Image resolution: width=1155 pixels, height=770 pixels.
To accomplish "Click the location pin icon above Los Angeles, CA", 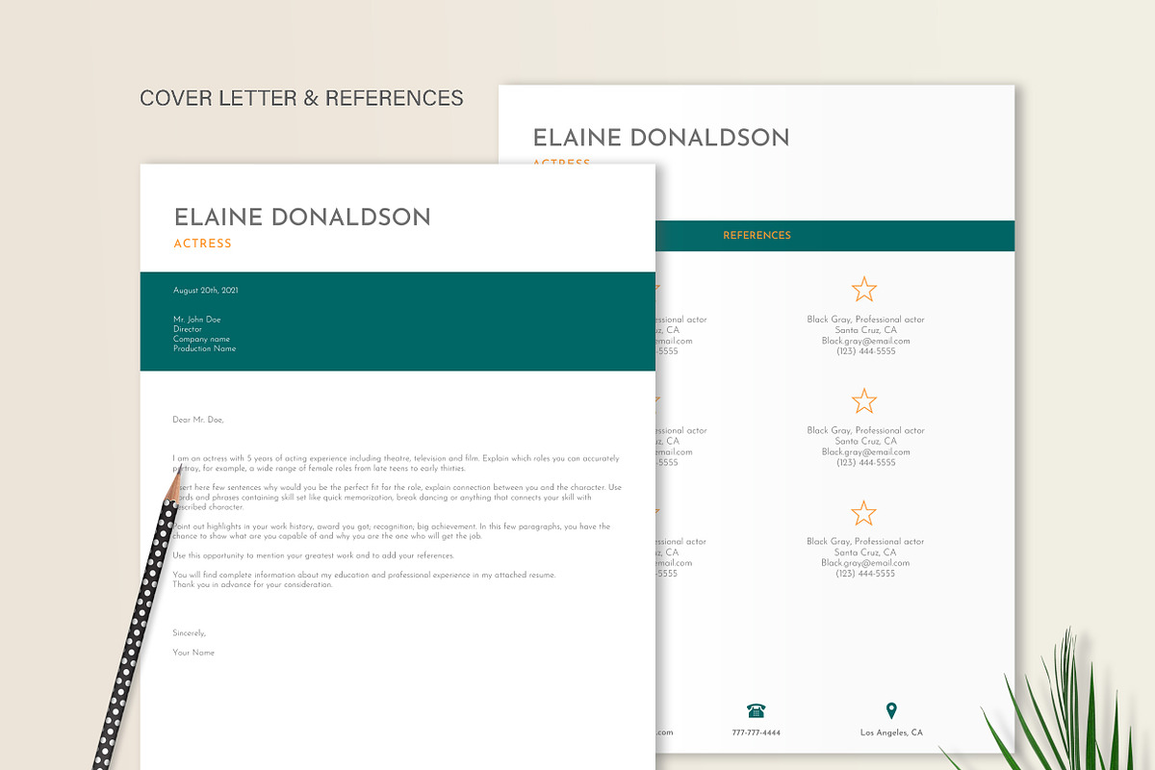I will [x=891, y=711].
